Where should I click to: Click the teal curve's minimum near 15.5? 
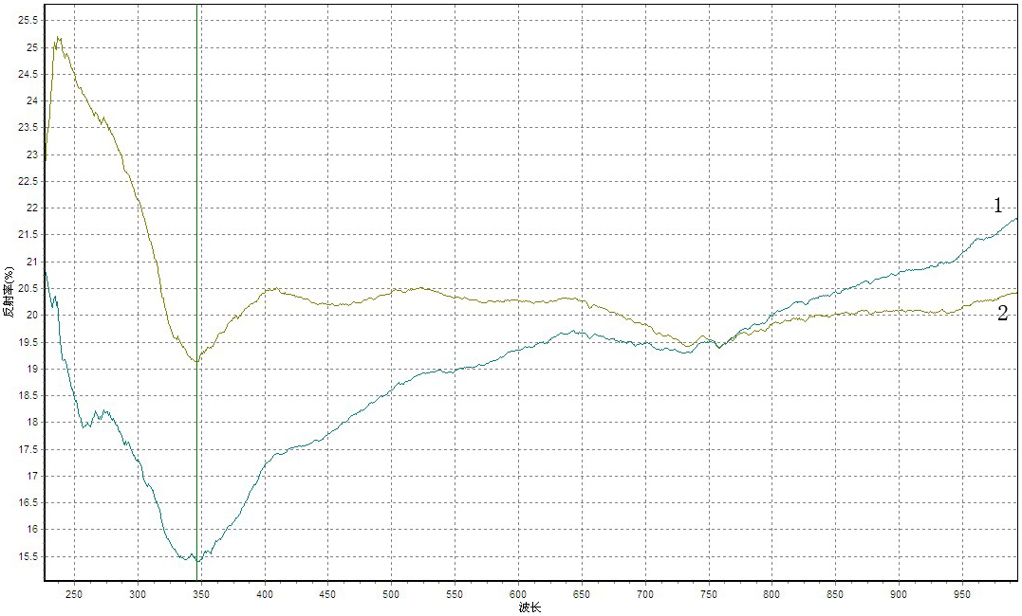click(x=196, y=560)
